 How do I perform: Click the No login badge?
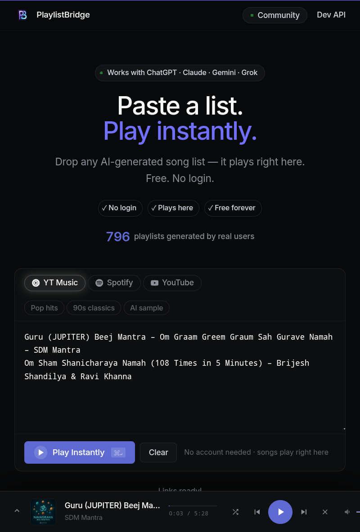[120, 208]
